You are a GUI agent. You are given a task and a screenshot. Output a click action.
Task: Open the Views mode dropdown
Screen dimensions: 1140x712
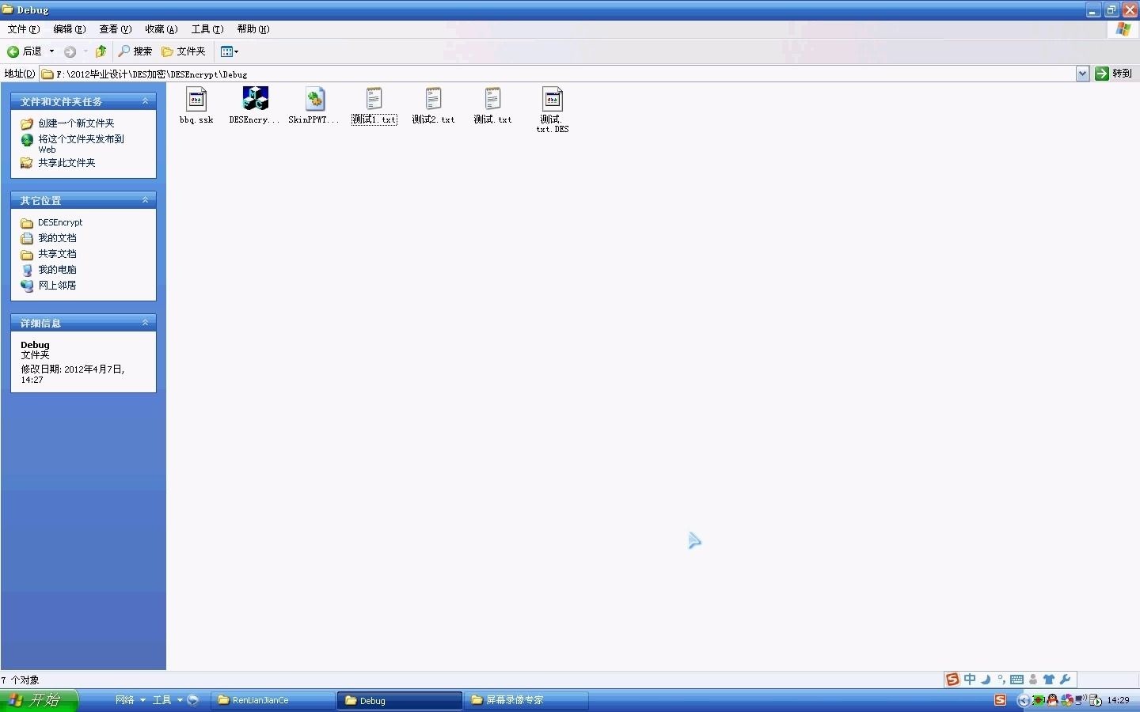click(230, 51)
